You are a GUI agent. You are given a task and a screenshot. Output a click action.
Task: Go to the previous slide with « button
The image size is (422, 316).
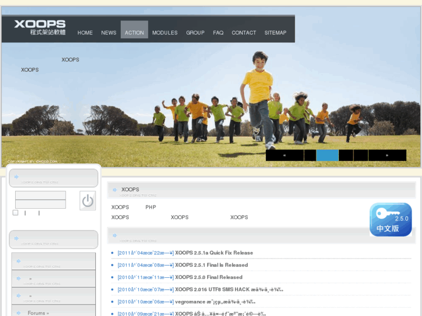285,155
